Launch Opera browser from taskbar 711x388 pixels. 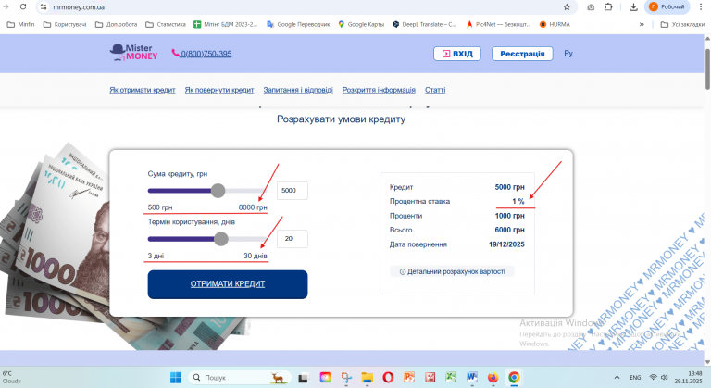pyautogui.click(x=388, y=378)
